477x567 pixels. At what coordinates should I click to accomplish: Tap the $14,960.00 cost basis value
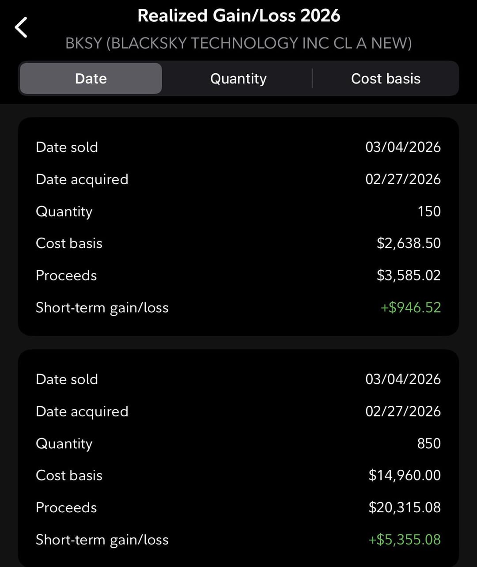click(x=405, y=475)
